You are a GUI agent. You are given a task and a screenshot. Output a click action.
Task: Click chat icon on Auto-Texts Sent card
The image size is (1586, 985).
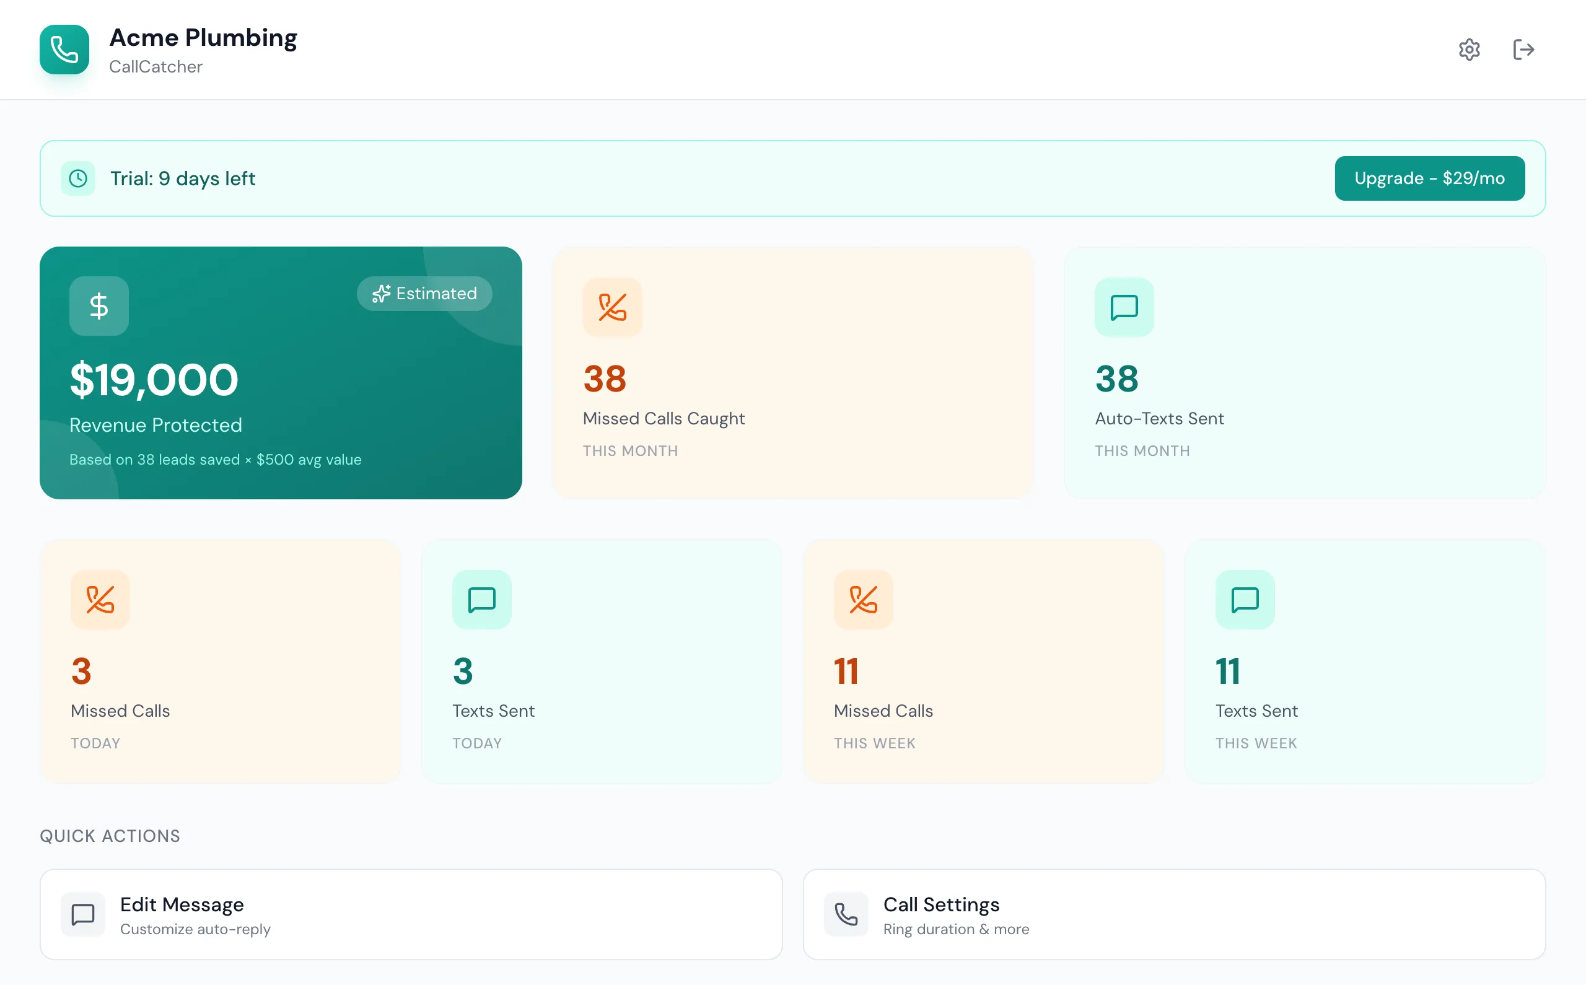click(x=1124, y=307)
